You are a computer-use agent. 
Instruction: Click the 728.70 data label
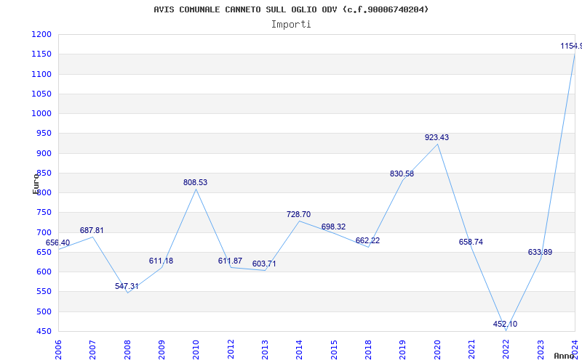point(298,214)
